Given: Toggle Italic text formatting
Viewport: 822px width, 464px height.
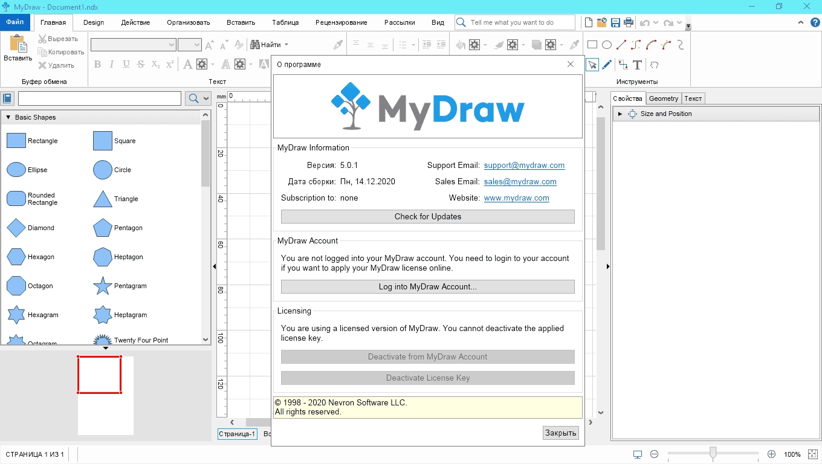Looking at the screenshot, I should coord(112,64).
